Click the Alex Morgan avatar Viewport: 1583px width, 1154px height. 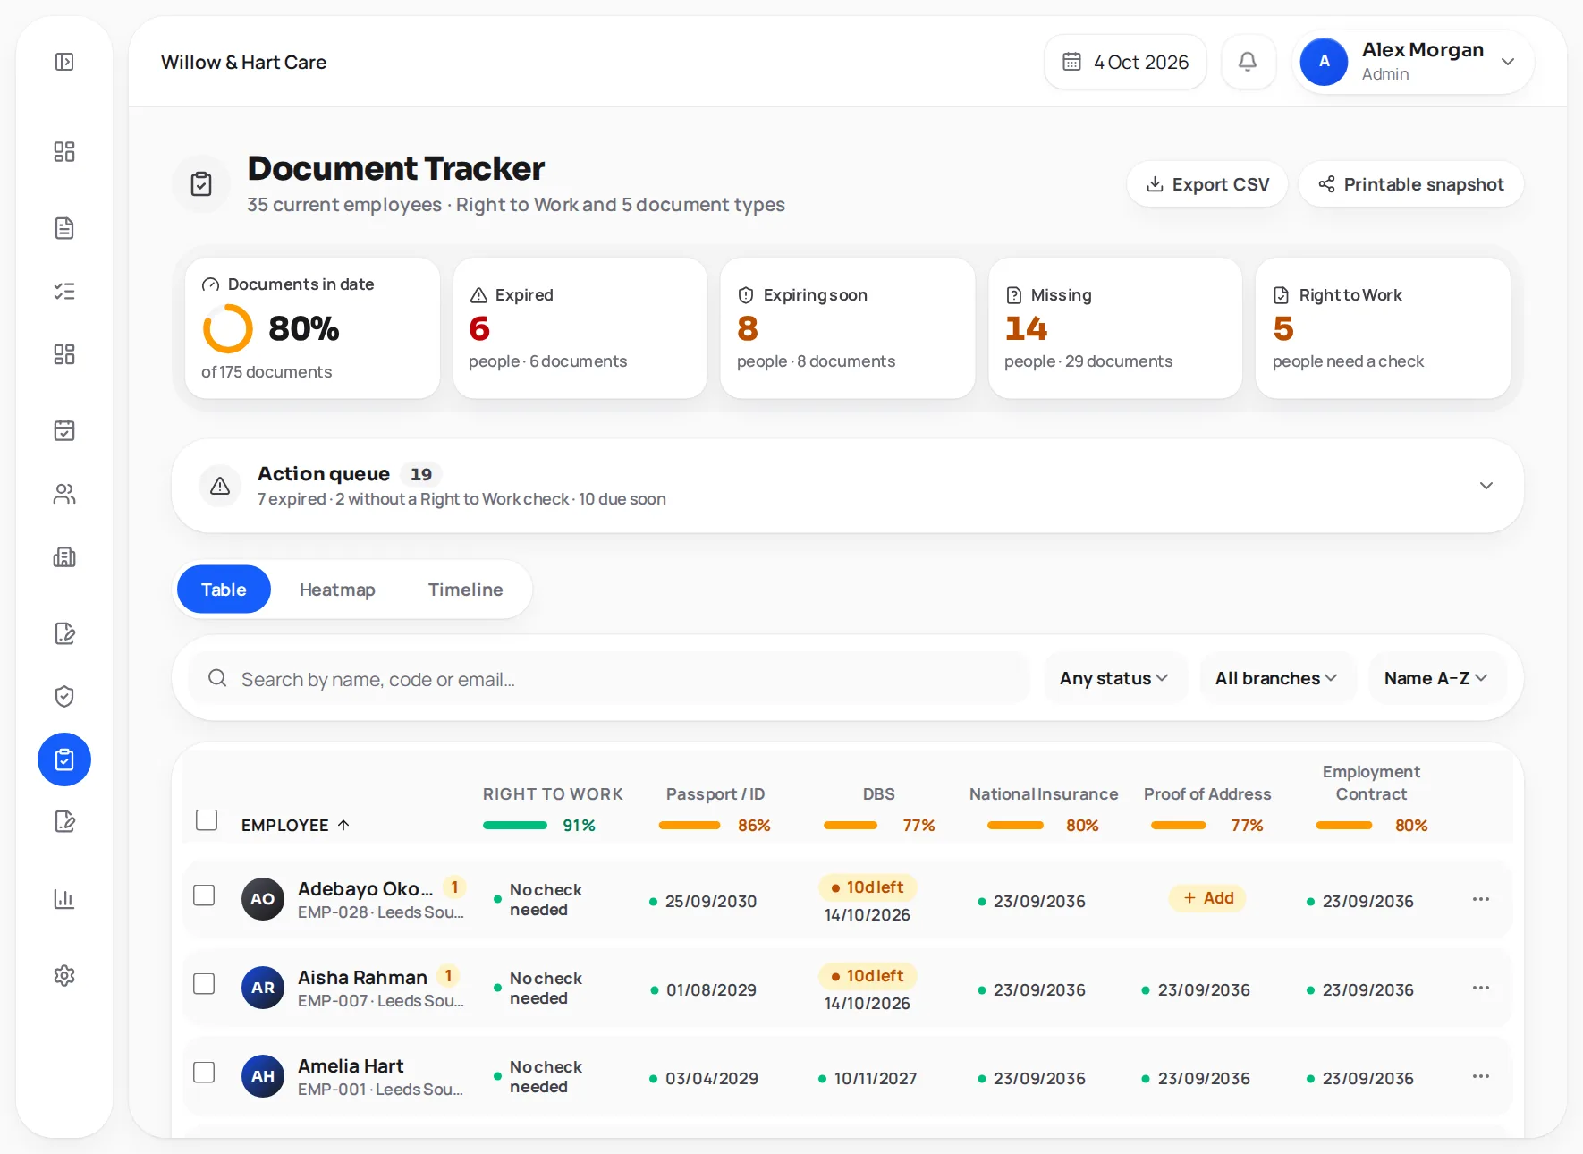(1324, 62)
